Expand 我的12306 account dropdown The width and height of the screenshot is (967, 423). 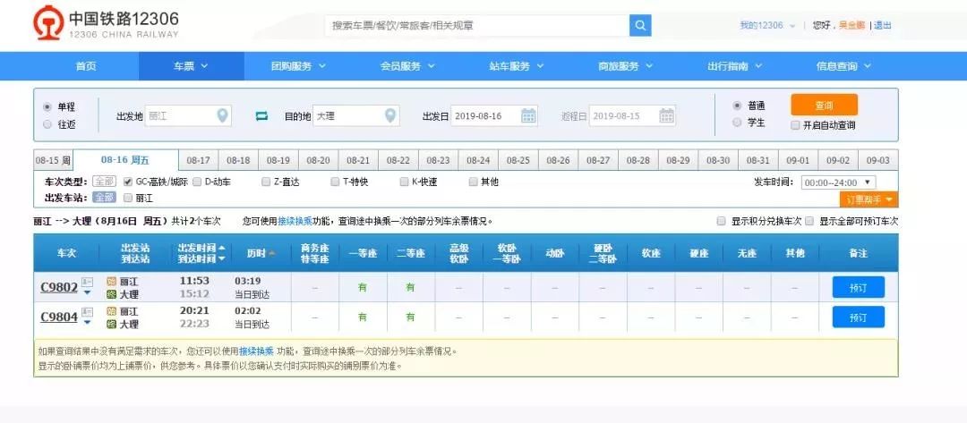tap(767, 25)
